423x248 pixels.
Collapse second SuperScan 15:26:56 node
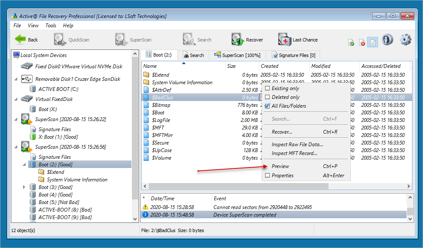coord(16,147)
